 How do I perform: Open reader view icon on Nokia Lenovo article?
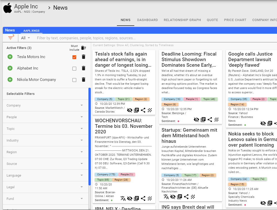(x=270, y=203)
